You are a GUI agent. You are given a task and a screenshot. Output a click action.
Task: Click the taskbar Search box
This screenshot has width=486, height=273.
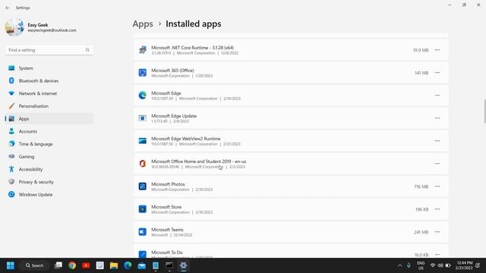tap(34, 265)
